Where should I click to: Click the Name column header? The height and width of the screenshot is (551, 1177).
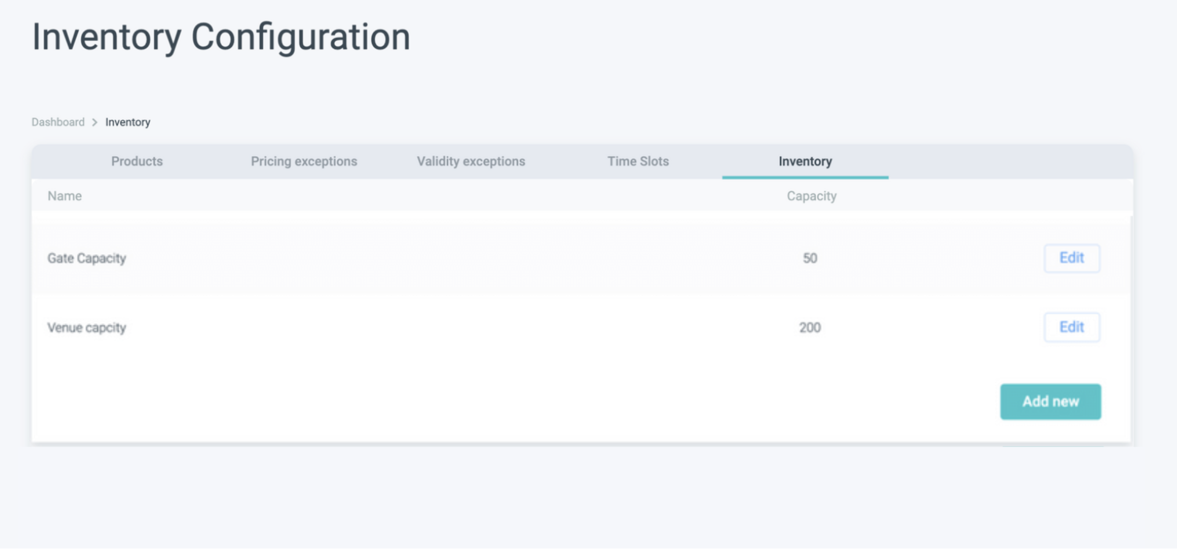[x=64, y=196]
